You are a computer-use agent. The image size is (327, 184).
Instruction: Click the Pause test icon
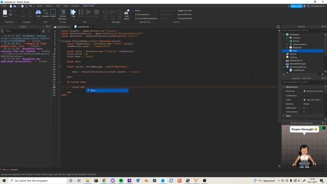pyautogui.click(x=81, y=12)
